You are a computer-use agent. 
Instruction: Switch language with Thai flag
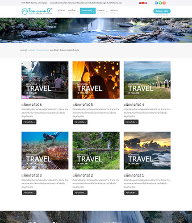pos(146,3)
